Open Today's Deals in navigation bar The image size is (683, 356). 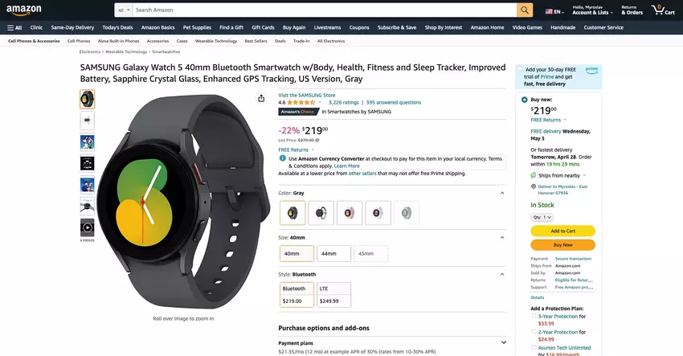[x=117, y=27]
